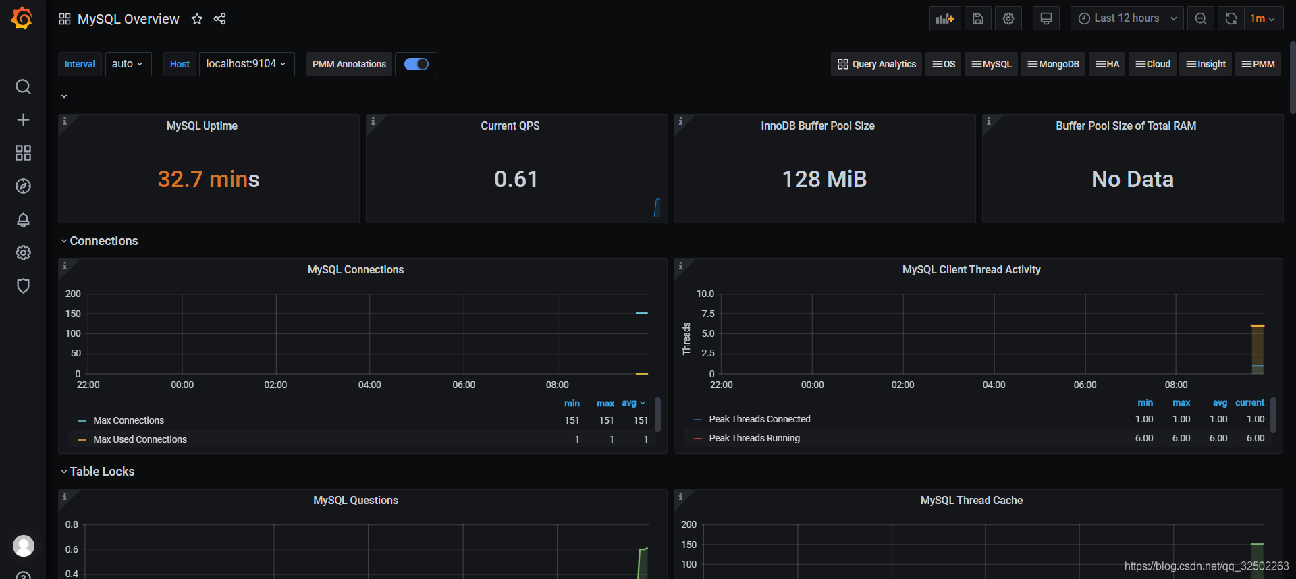
Task: Share the dashboard via share icon
Action: (x=220, y=19)
